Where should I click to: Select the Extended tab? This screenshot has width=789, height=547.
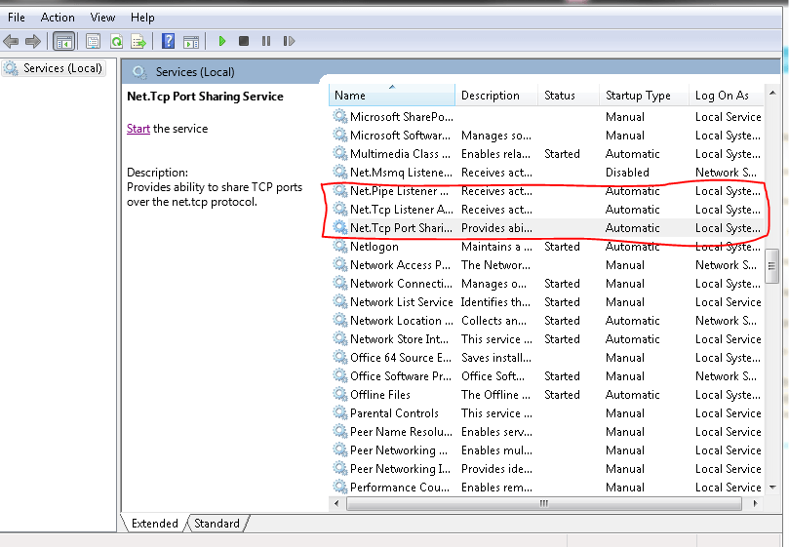click(x=154, y=524)
